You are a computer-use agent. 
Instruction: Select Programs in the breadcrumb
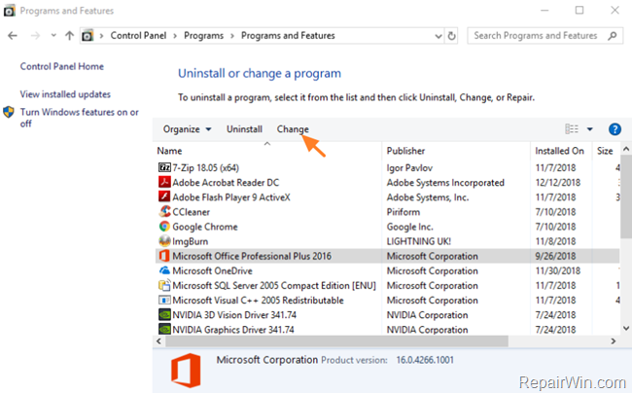point(203,35)
